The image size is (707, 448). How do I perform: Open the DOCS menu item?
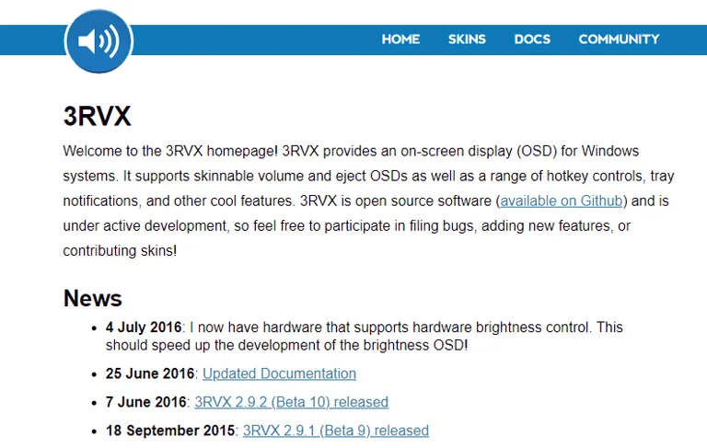[532, 40]
